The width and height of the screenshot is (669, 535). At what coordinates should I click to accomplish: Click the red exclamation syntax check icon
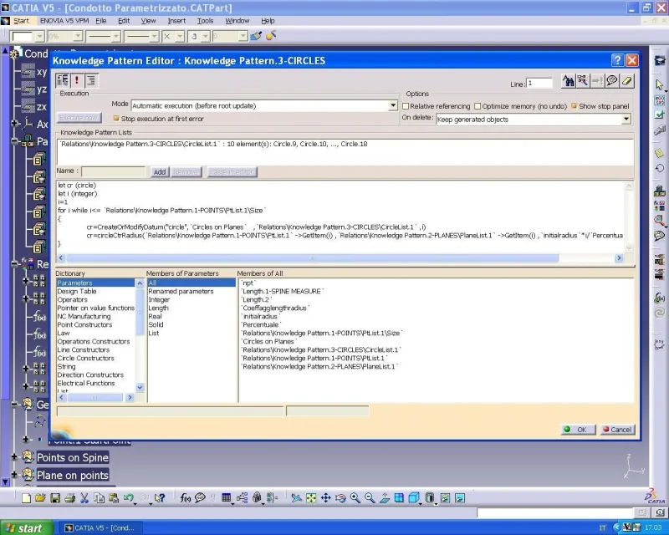(77, 80)
